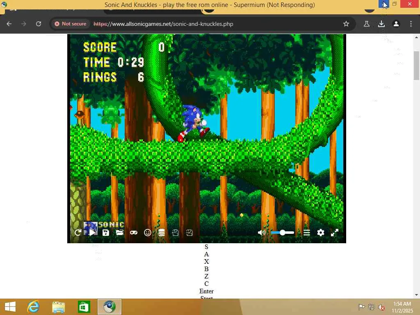Open the browser downloads icon
The height and width of the screenshot is (315, 420).
381,24
